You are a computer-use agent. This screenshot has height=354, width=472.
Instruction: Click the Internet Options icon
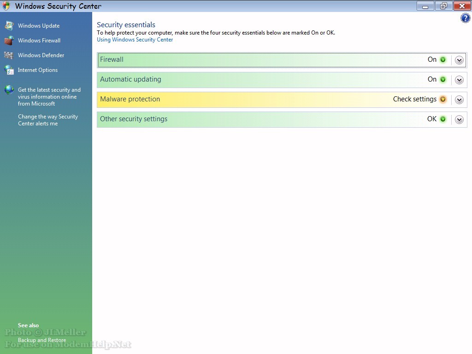click(x=9, y=70)
